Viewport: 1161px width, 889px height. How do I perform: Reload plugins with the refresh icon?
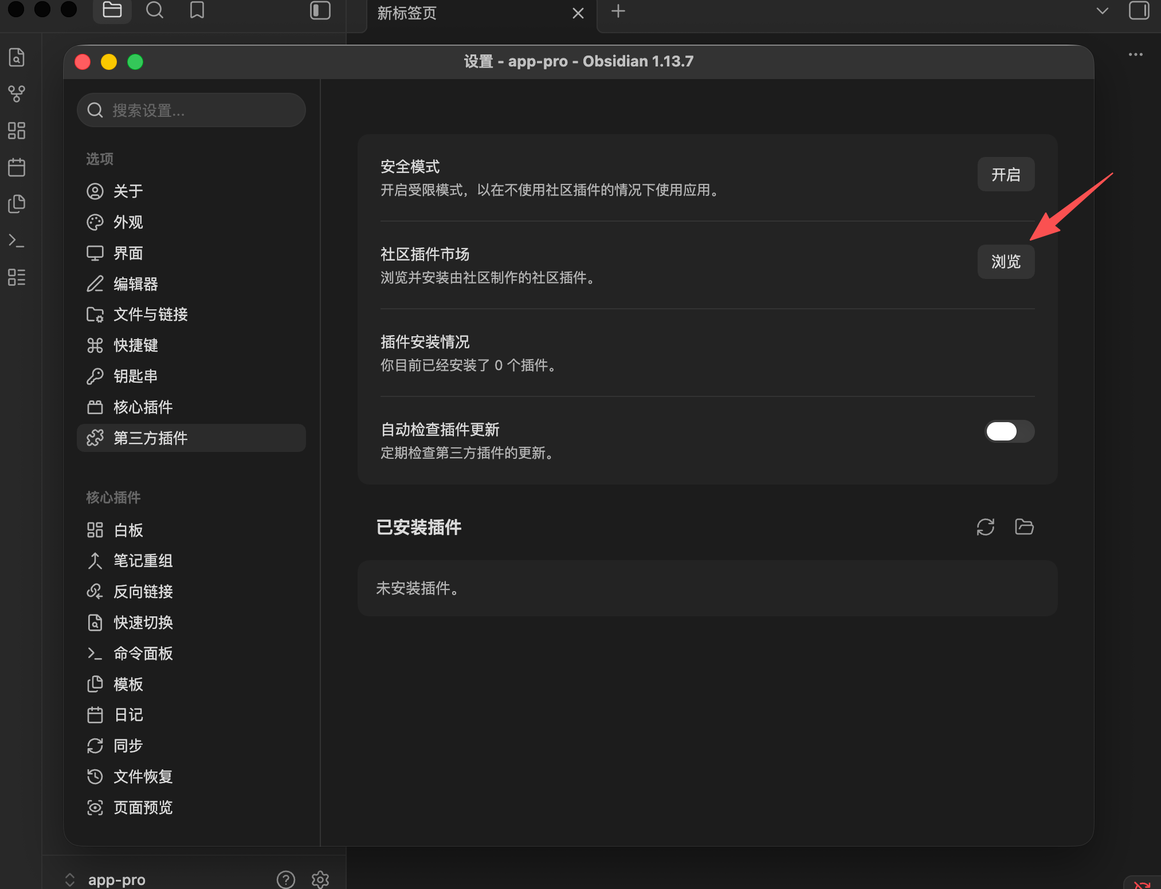(x=985, y=527)
